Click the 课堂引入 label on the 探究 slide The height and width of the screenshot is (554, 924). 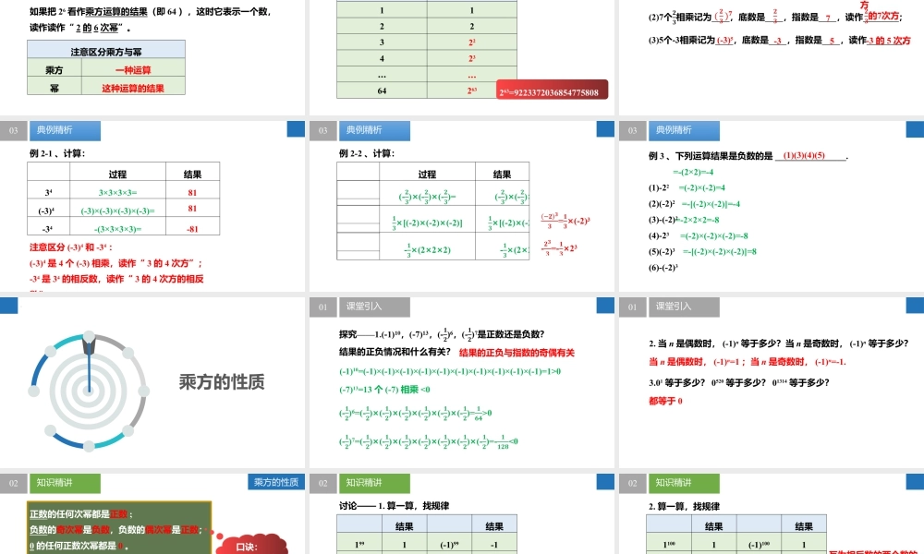[374, 307]
